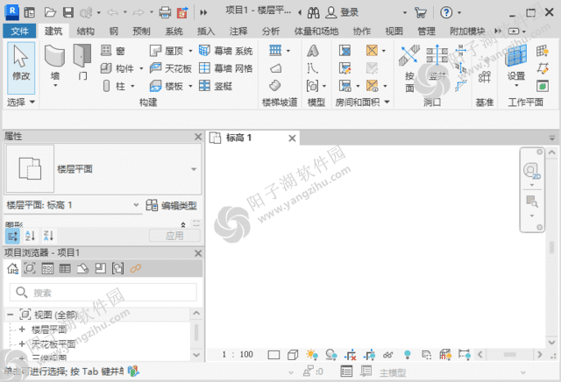
Task: Close the 项目浏览器 panel
Action: [x=198, y=253]
